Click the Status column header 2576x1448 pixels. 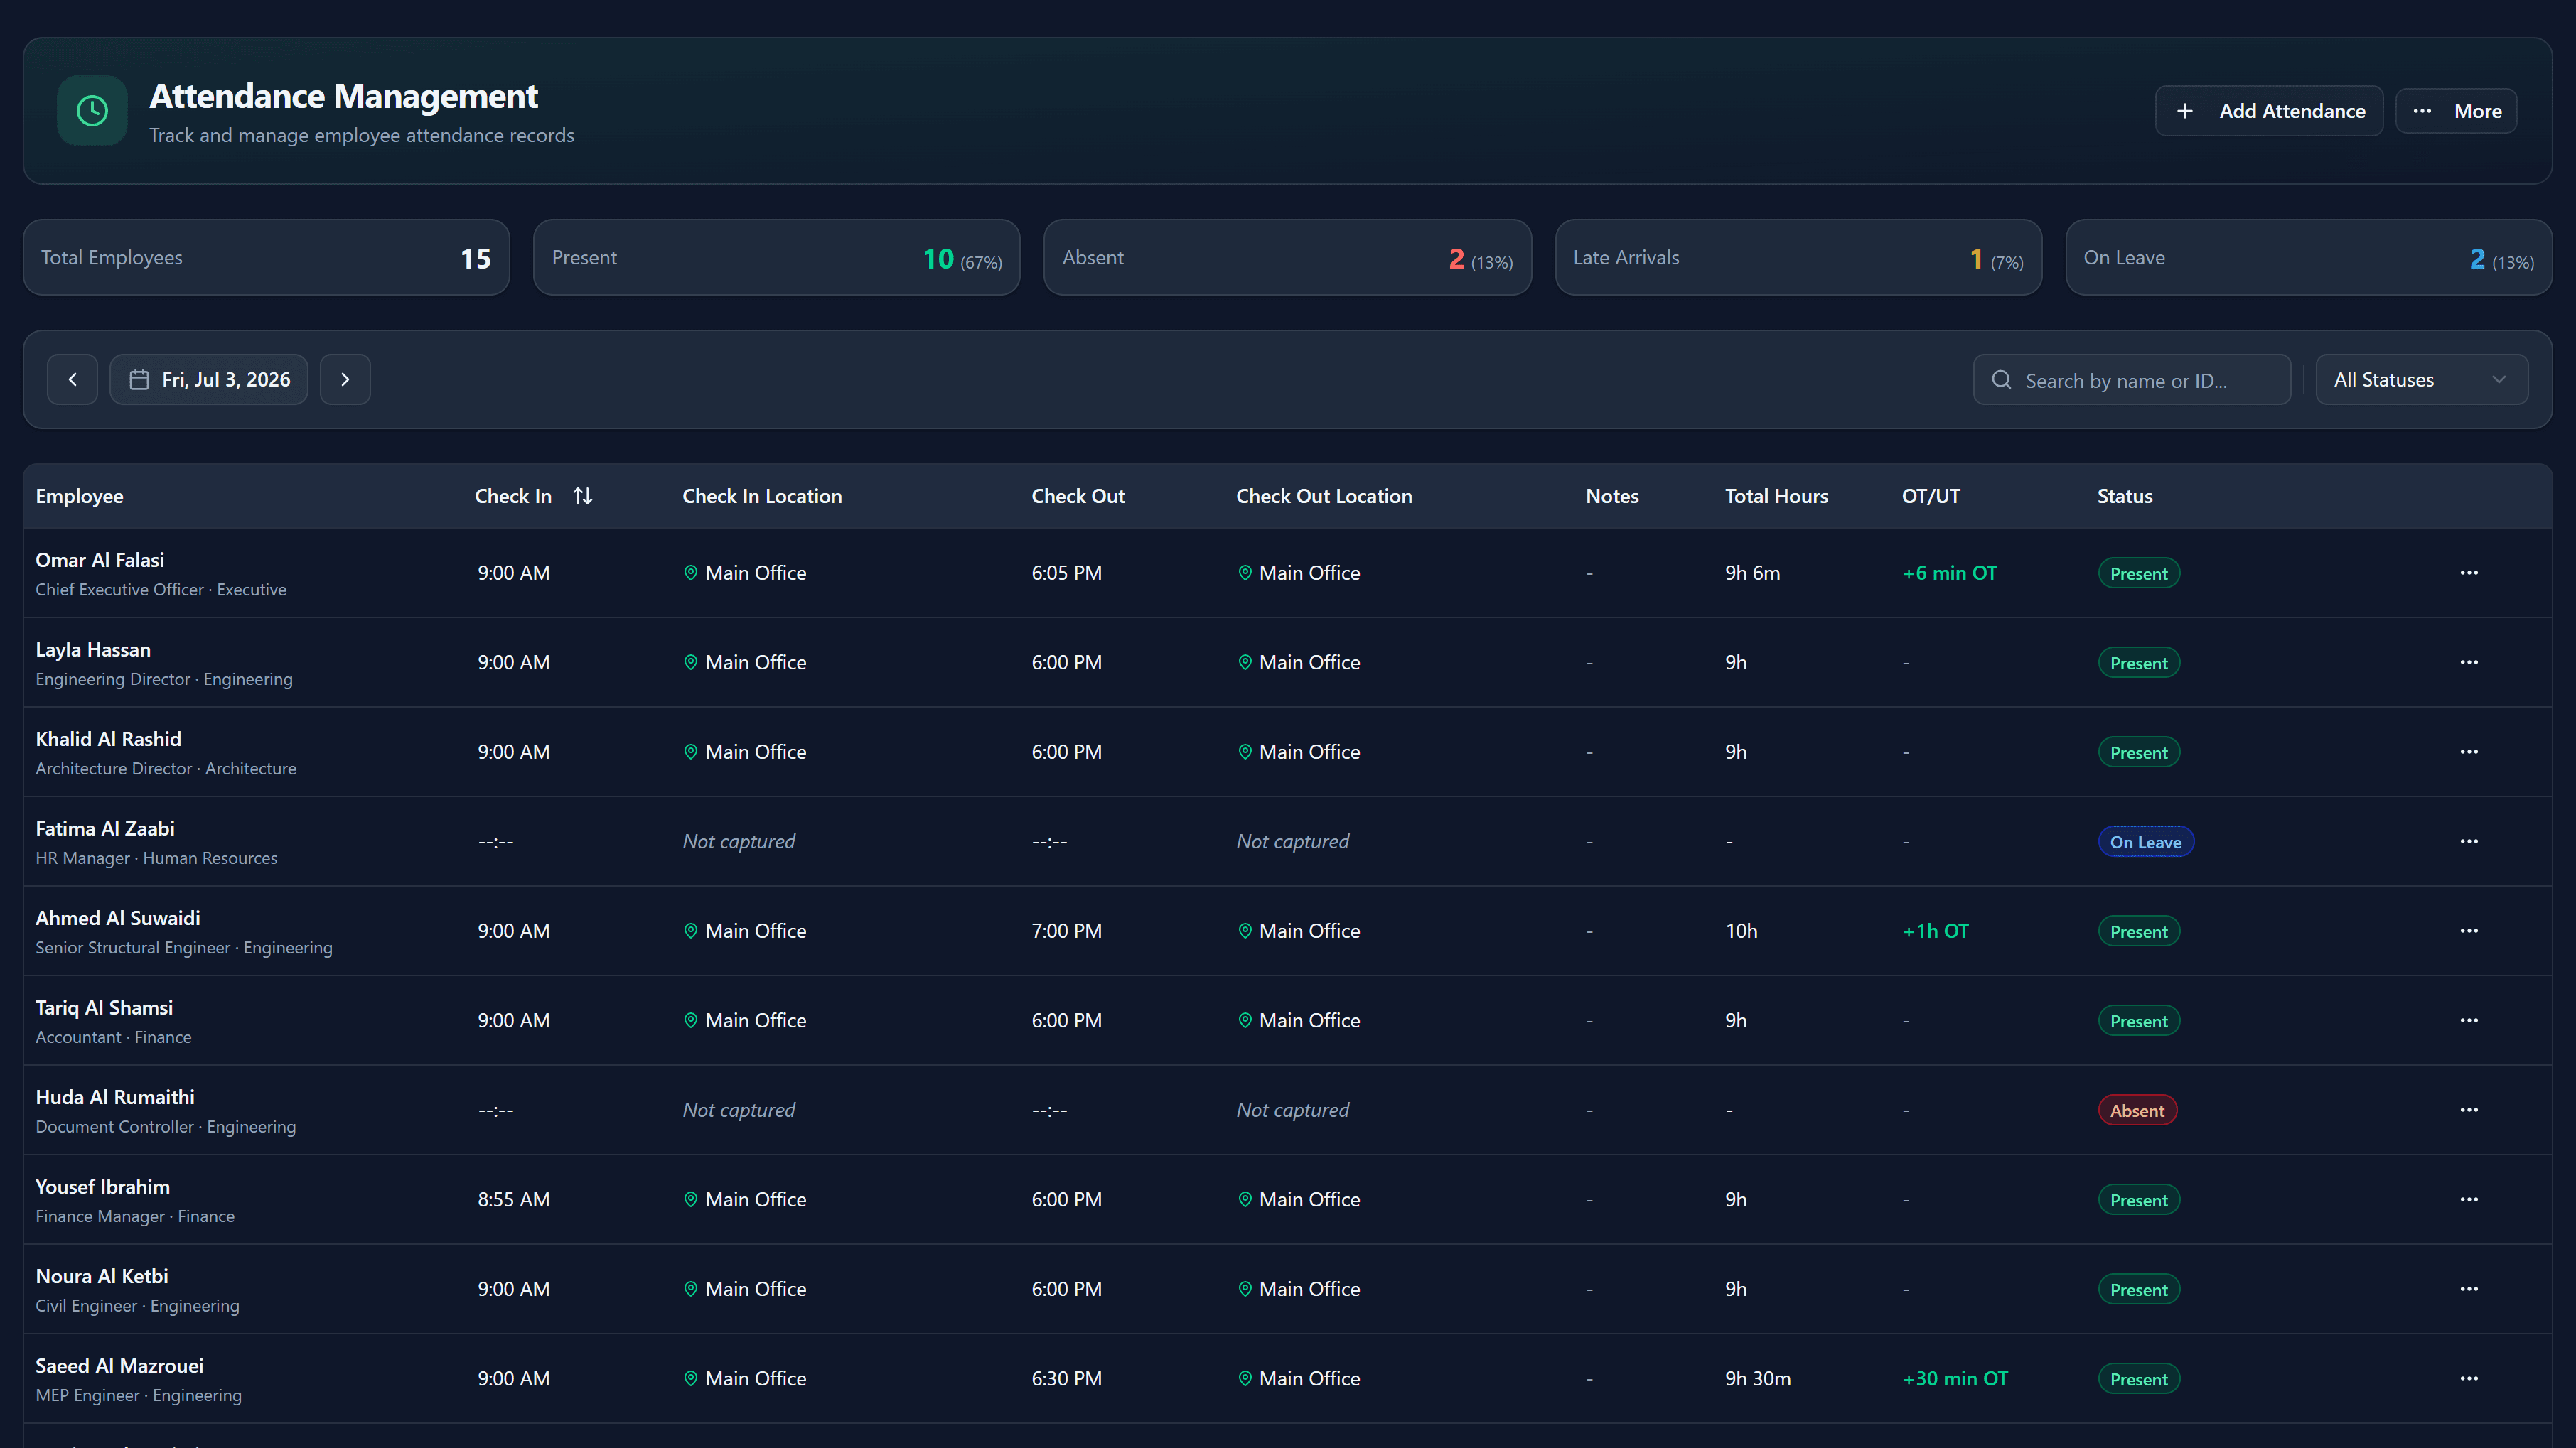click(2125, 496)
